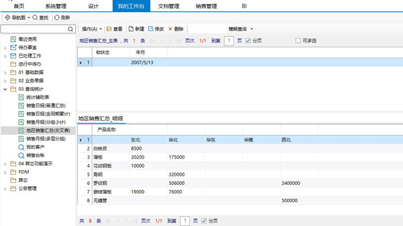Click the 删除 delete X icon
Image resolution: width=403 pixels, height=226 pixels.
pos(170,29)
